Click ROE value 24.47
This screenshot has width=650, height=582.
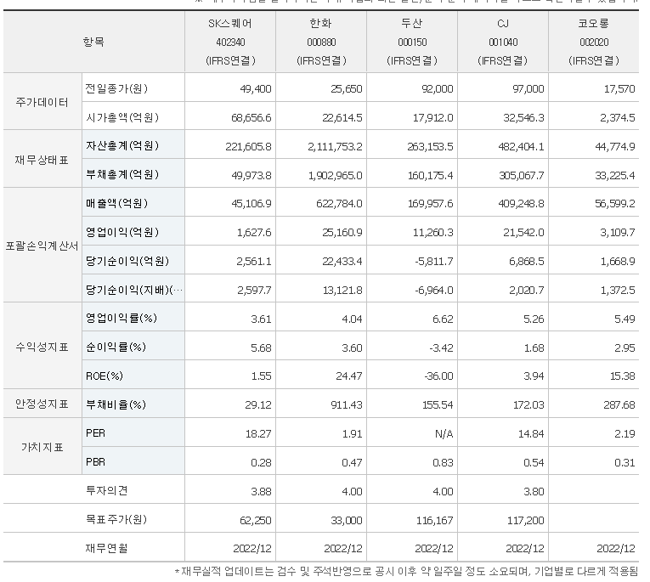(349, 376)
